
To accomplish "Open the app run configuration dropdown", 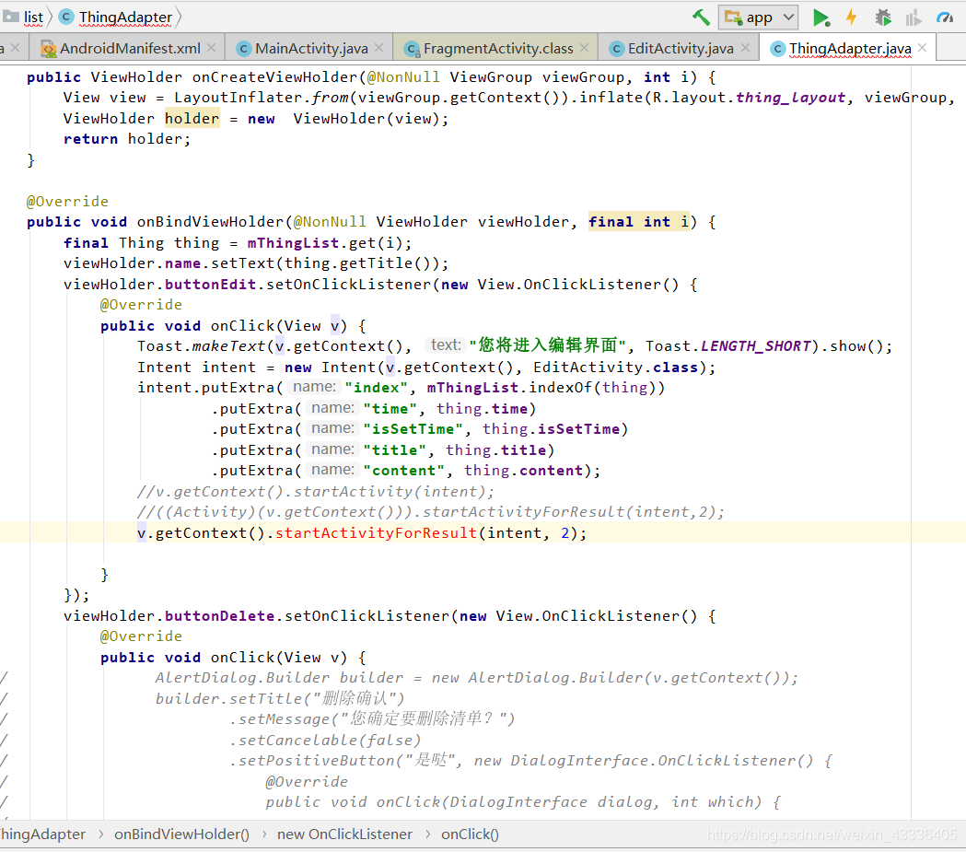I will coord(759,18).
